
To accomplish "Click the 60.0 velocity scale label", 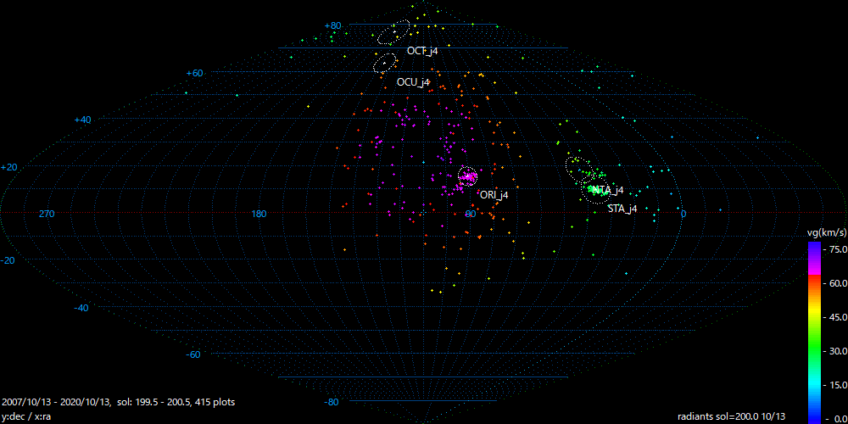I will point(835,282).
